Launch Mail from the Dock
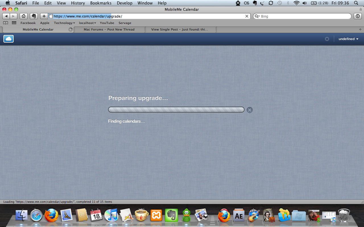The height and width of the screenshot is (227, 364). [67, 215]
